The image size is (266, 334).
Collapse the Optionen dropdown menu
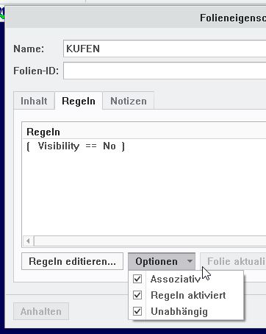click(x=162, y=261)
